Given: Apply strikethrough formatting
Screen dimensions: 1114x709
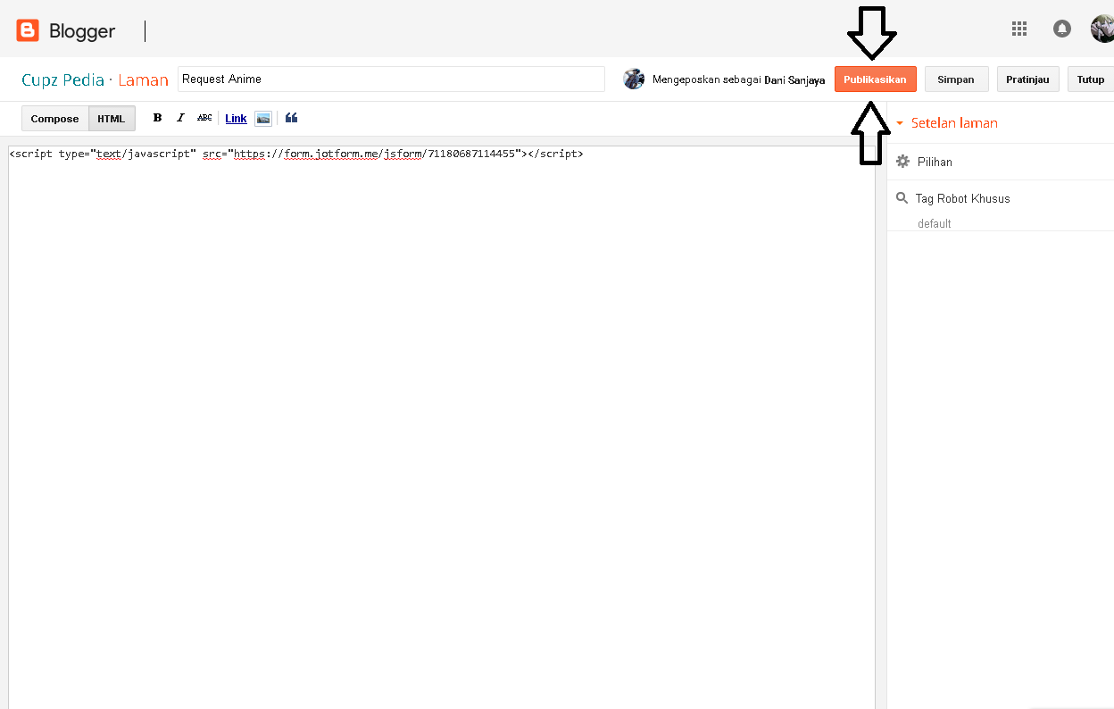Looking at the screenshot, I should 204,118.
